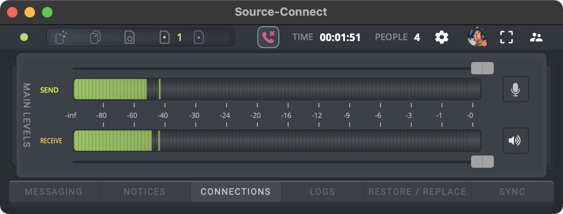This screenshot has width=563, height=214.
Task: Click the receive level slider handle
Action: pyautogui.click(x=482, y=162)
